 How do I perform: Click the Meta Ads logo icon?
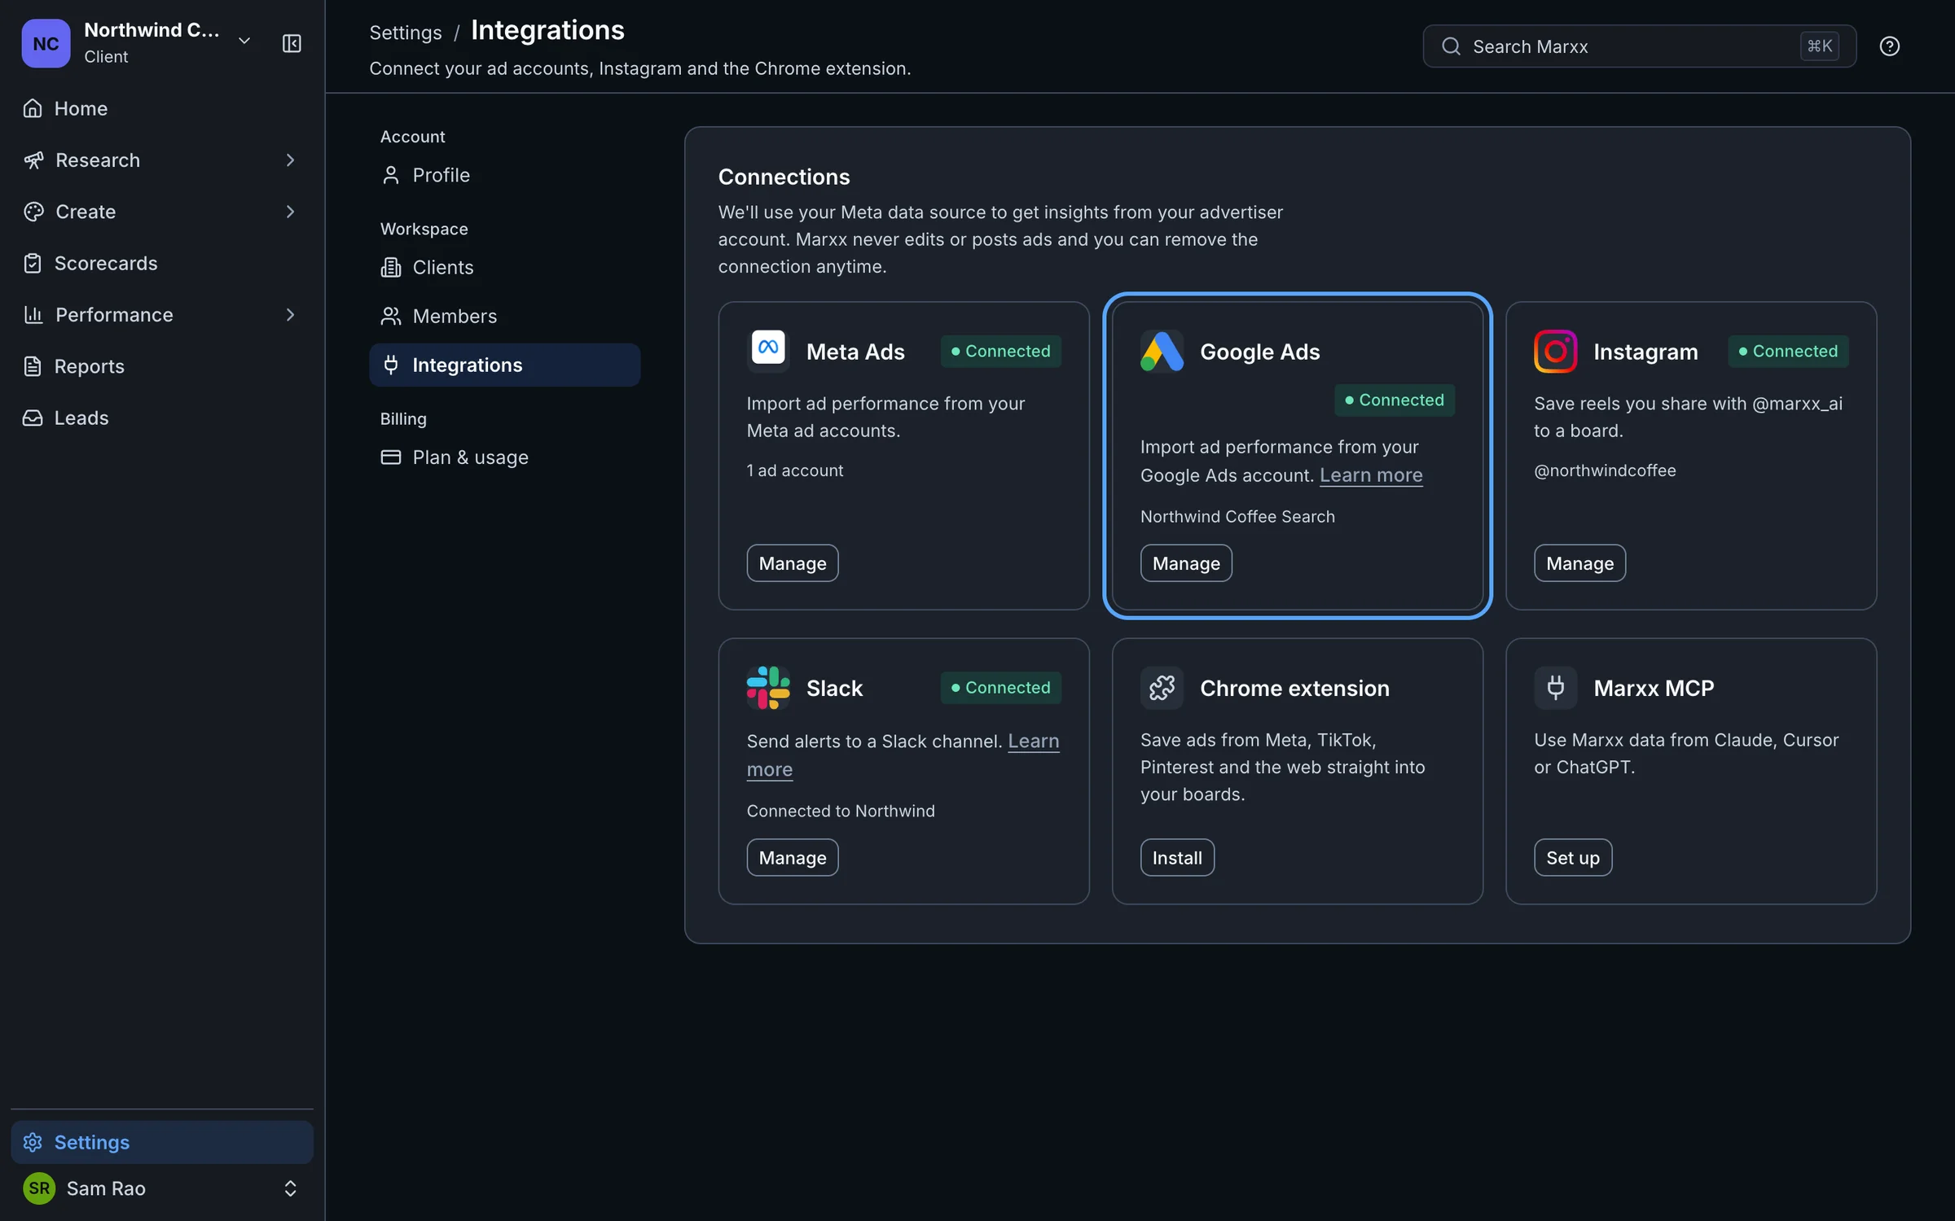[x=768, y=351]
